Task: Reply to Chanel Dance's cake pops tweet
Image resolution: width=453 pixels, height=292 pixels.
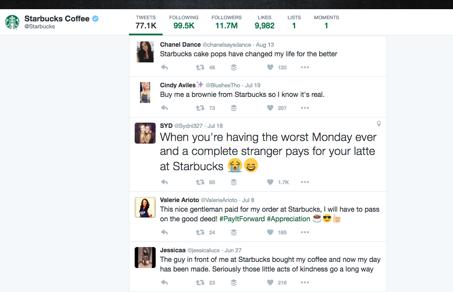Action: [x=164, y=67]
